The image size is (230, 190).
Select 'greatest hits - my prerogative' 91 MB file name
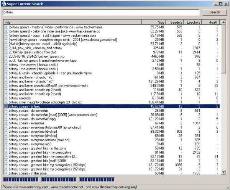[40, 152]
